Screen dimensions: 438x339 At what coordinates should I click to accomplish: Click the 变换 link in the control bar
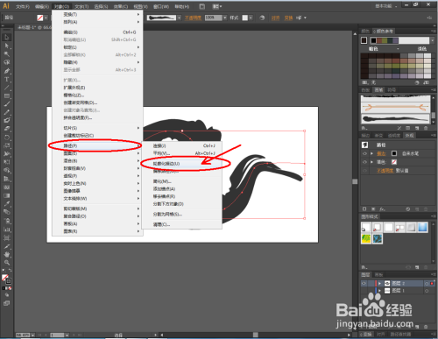288,18
